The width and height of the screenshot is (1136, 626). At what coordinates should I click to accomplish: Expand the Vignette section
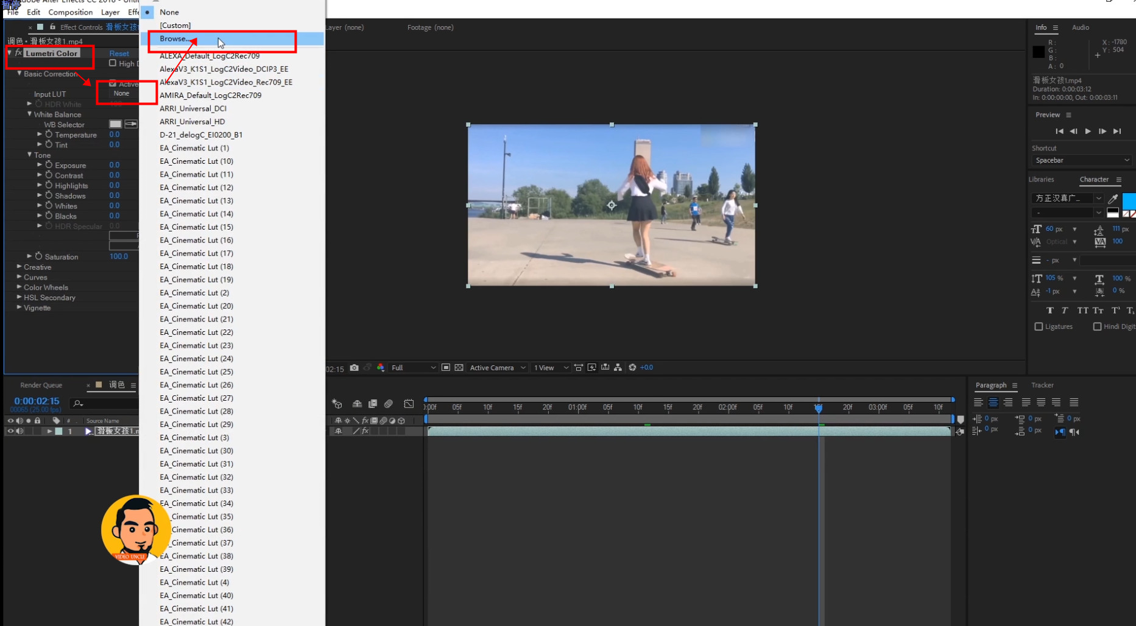[19, 308]
